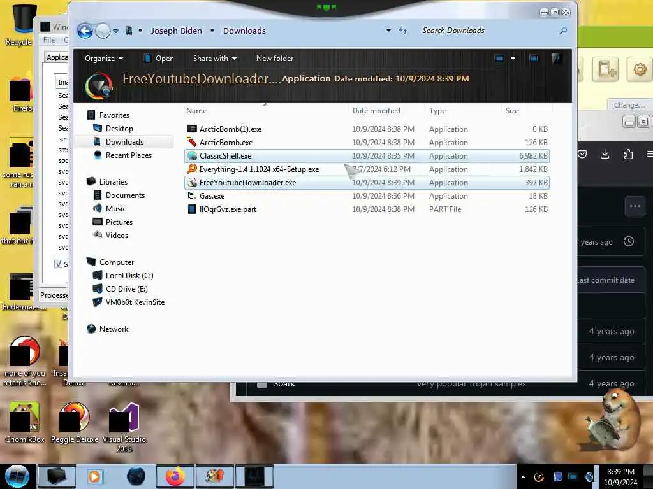This screenshot has height=489, width=653.
Task: Open Peggle Deluxe desktop shortcut
Action: click(74, 423)
